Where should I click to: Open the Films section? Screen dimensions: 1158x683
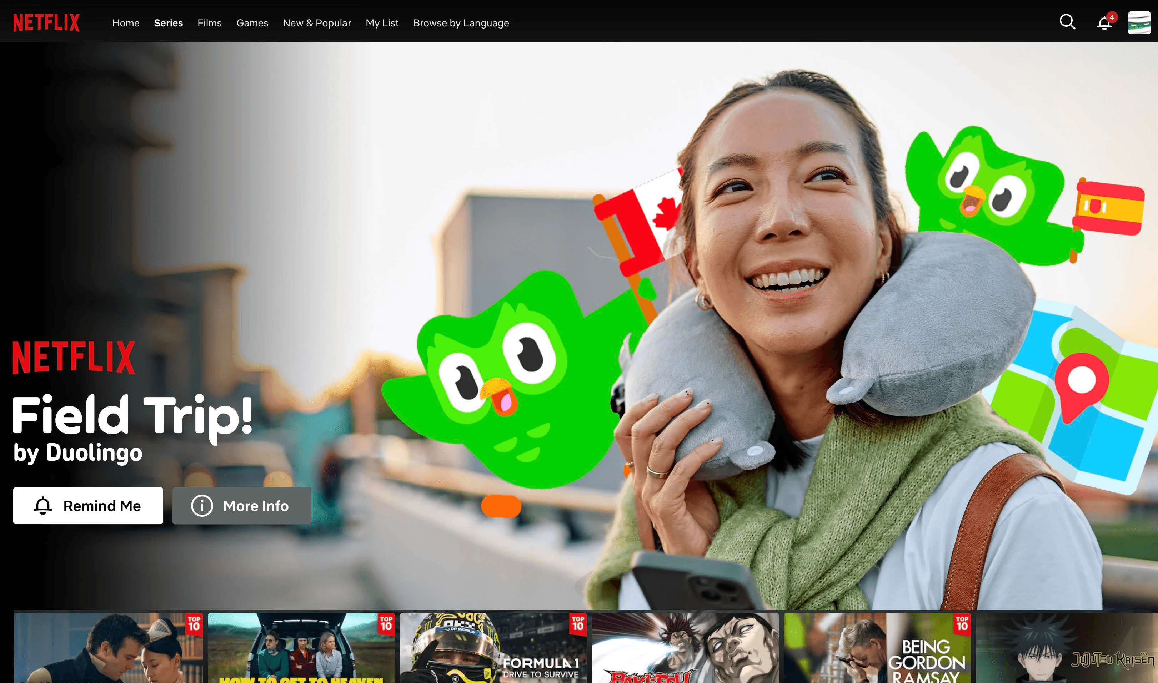(x=210, y=23)
